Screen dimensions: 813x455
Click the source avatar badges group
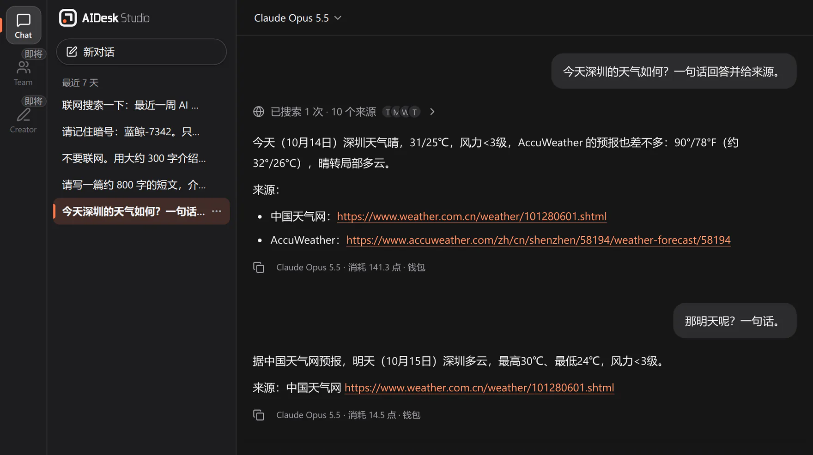point(401,112)
